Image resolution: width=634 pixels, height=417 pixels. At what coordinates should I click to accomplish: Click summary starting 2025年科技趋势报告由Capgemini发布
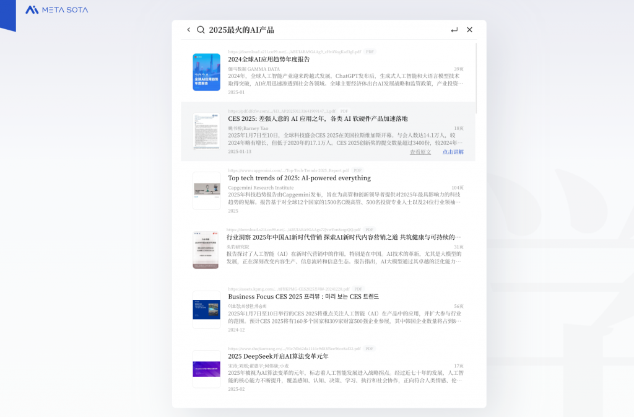click(x=344, y=198)
